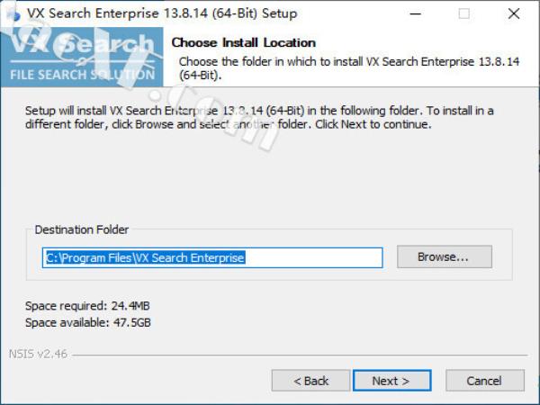Go back with the < Back button
The height and width of the screenshot is (405, 540).
tap(310, 381)
